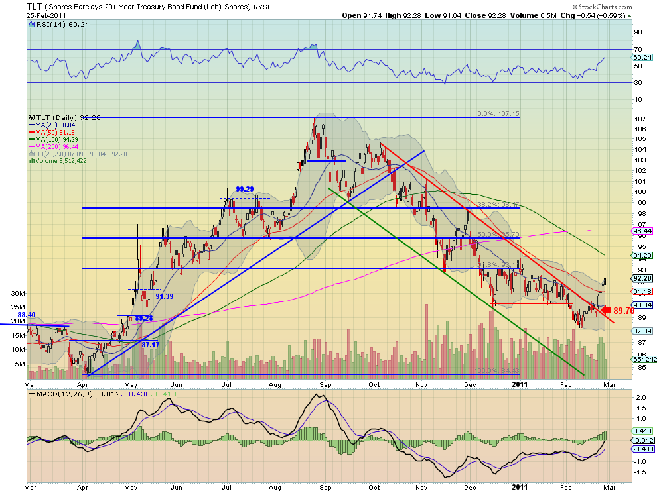Click the red arrow pointing to 89.70
The height and width of the screenshot is (493, 657).
point(606,311)
